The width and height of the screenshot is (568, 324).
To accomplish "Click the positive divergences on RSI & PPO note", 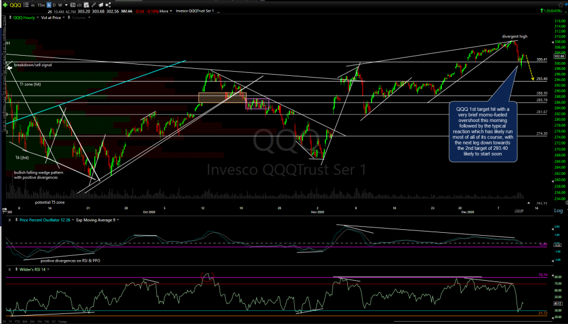I will [x=70, y=261].
